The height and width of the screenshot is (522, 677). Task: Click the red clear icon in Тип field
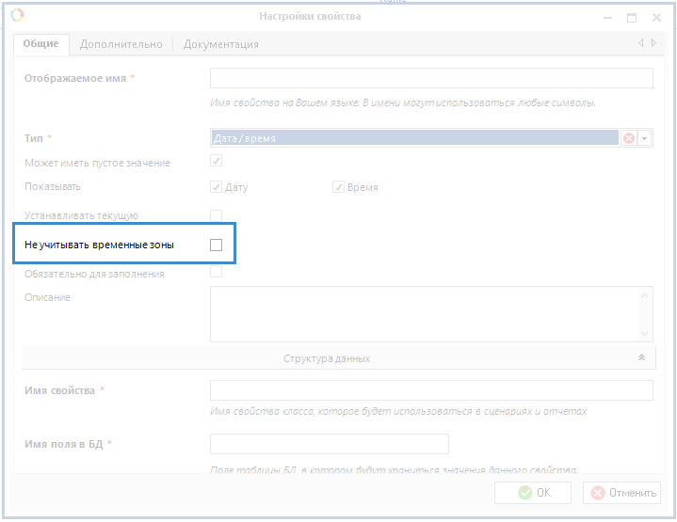[x=628, y=138]
